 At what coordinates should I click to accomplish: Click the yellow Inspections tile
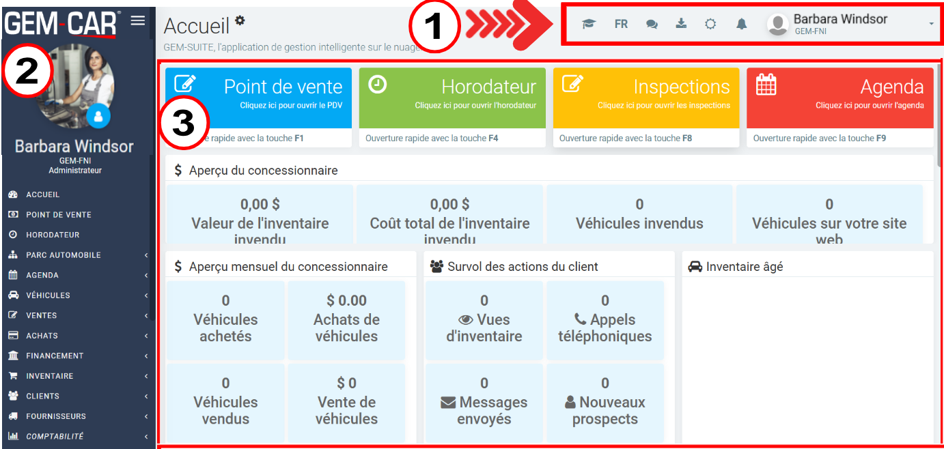(645, 98)
